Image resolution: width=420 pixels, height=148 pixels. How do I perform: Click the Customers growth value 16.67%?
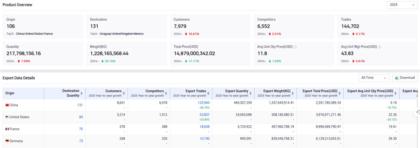point(193,34)
